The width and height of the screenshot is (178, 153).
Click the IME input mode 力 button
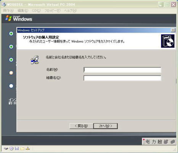(154, 142)
